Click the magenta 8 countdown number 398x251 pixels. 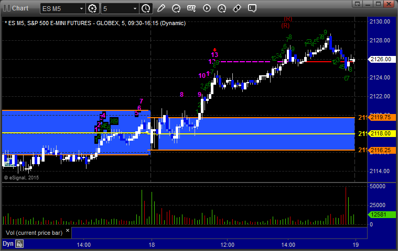181,94
